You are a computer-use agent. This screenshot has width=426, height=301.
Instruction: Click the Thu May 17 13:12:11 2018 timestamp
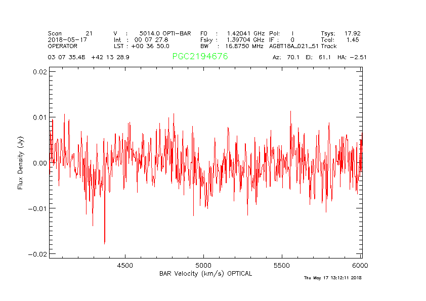(x=332, y=278)
